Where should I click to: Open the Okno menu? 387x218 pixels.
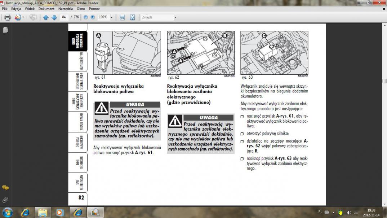[x=81, y=9]
